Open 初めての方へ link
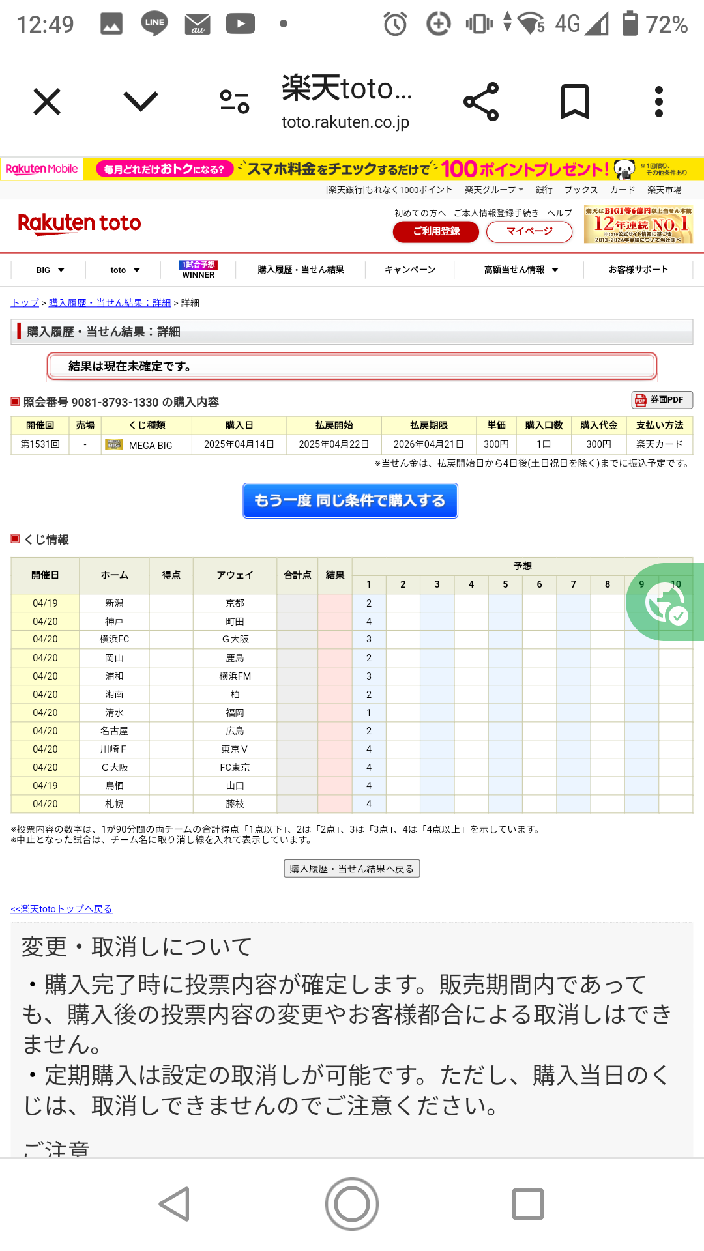 [x=420, y=213]
